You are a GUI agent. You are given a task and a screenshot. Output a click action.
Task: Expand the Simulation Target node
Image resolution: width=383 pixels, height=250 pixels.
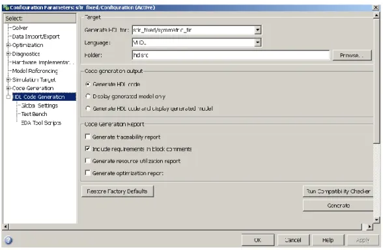(x=8, y=79)
